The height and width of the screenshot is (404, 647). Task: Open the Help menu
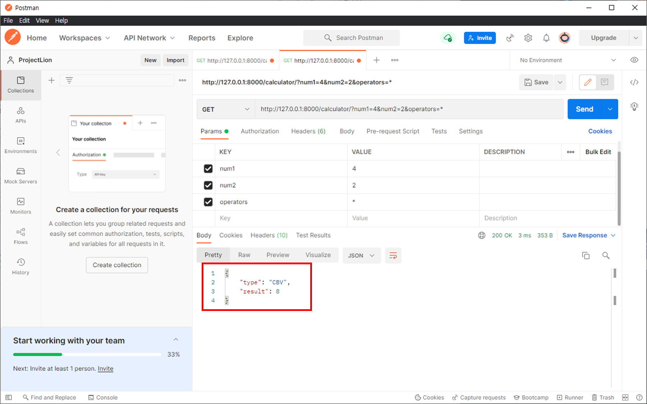[x=61, y=20]
